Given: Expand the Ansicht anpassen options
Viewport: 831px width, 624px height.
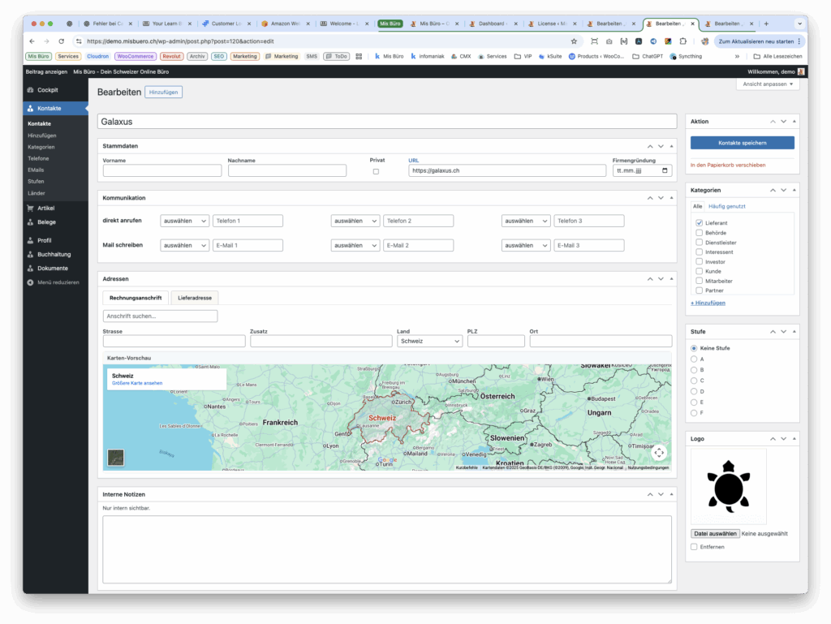Looking at the screenshot, I should (x=769, y=84).
